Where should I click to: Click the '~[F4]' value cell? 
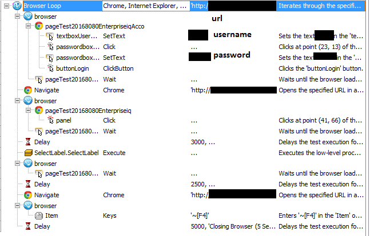point(233,215)
